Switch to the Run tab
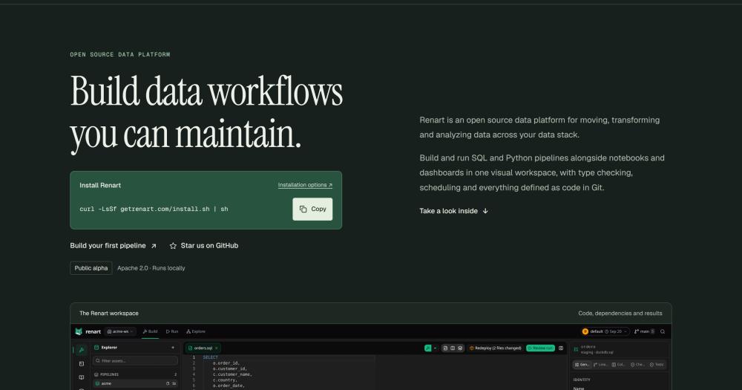This screenshot has height=390, width=742. [172, 332]
